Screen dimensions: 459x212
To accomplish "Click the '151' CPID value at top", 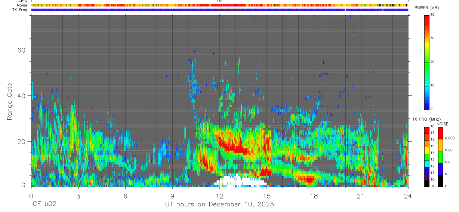I will 219,1.
